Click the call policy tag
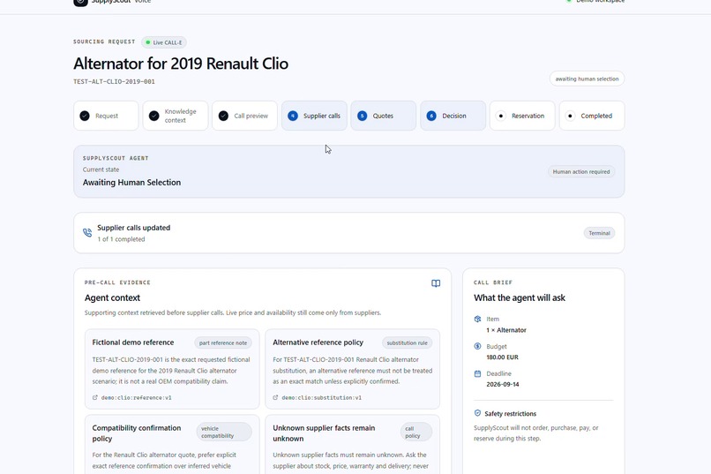Image resolution: width=711 pixels, height=474 pixels. [416, 432]
